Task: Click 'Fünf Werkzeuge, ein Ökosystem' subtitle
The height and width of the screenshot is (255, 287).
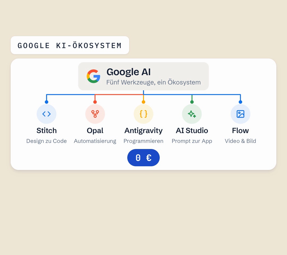Action: tap(154, 82)
